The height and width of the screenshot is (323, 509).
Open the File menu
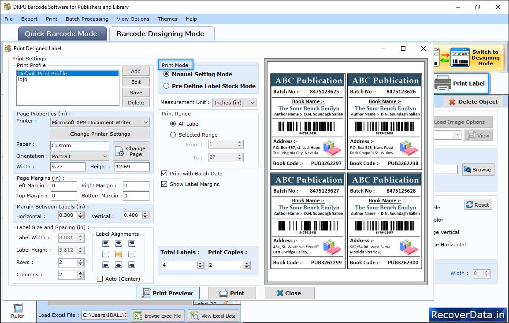click(8, 19)
